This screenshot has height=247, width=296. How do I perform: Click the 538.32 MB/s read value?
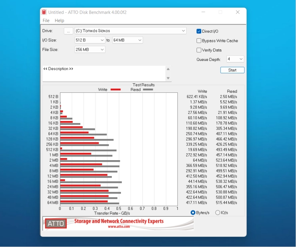226,181
